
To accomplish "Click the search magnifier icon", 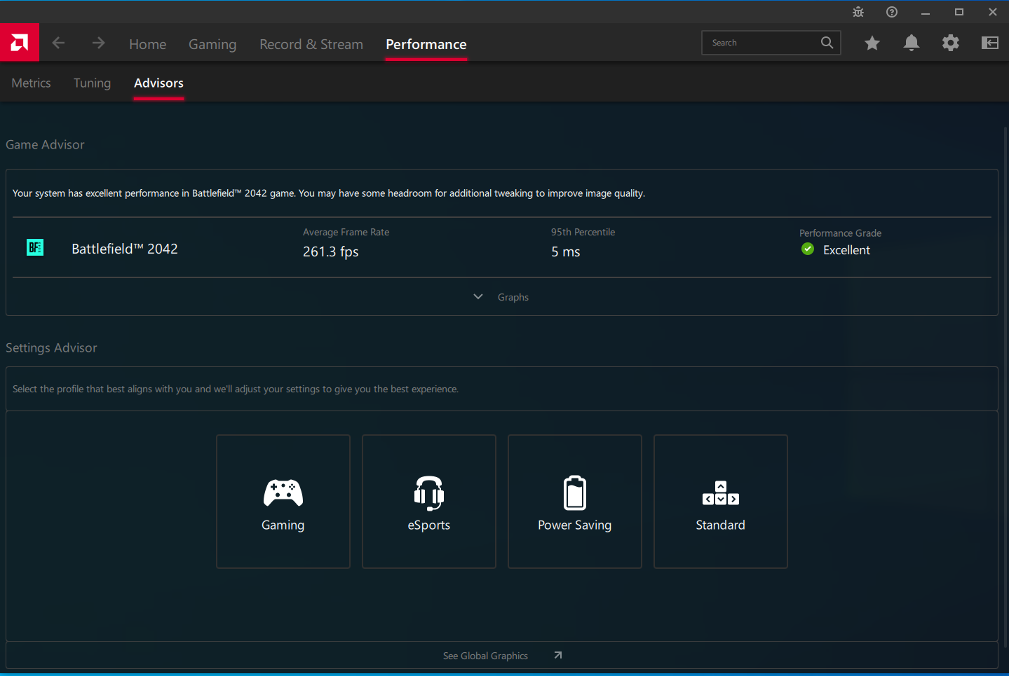I will [x=827, y=43].
